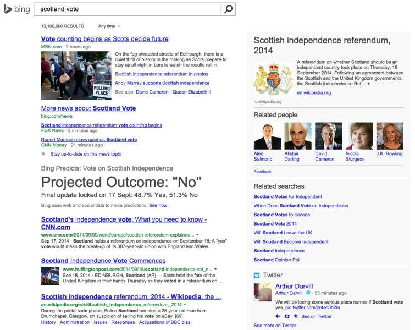Open the Any time filter dropdown
Screen dimensions: 415x330
coord(109,26)
